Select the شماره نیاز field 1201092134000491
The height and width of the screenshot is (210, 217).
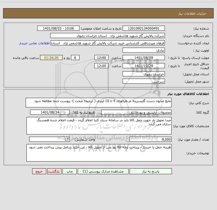[144, 28]
